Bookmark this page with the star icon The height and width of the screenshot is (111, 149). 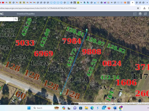[x=138, y=8]
